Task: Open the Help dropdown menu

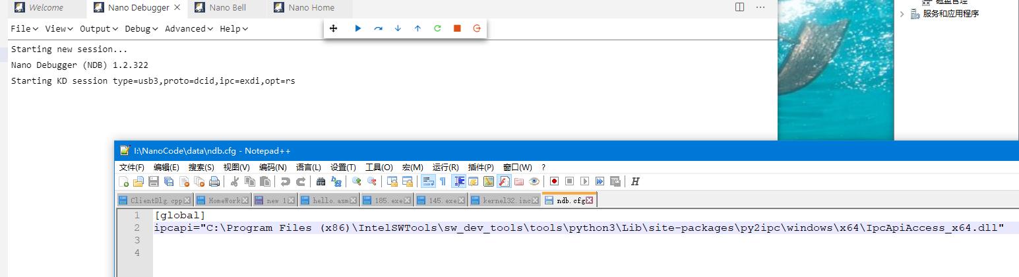Action: pos(233,28)
